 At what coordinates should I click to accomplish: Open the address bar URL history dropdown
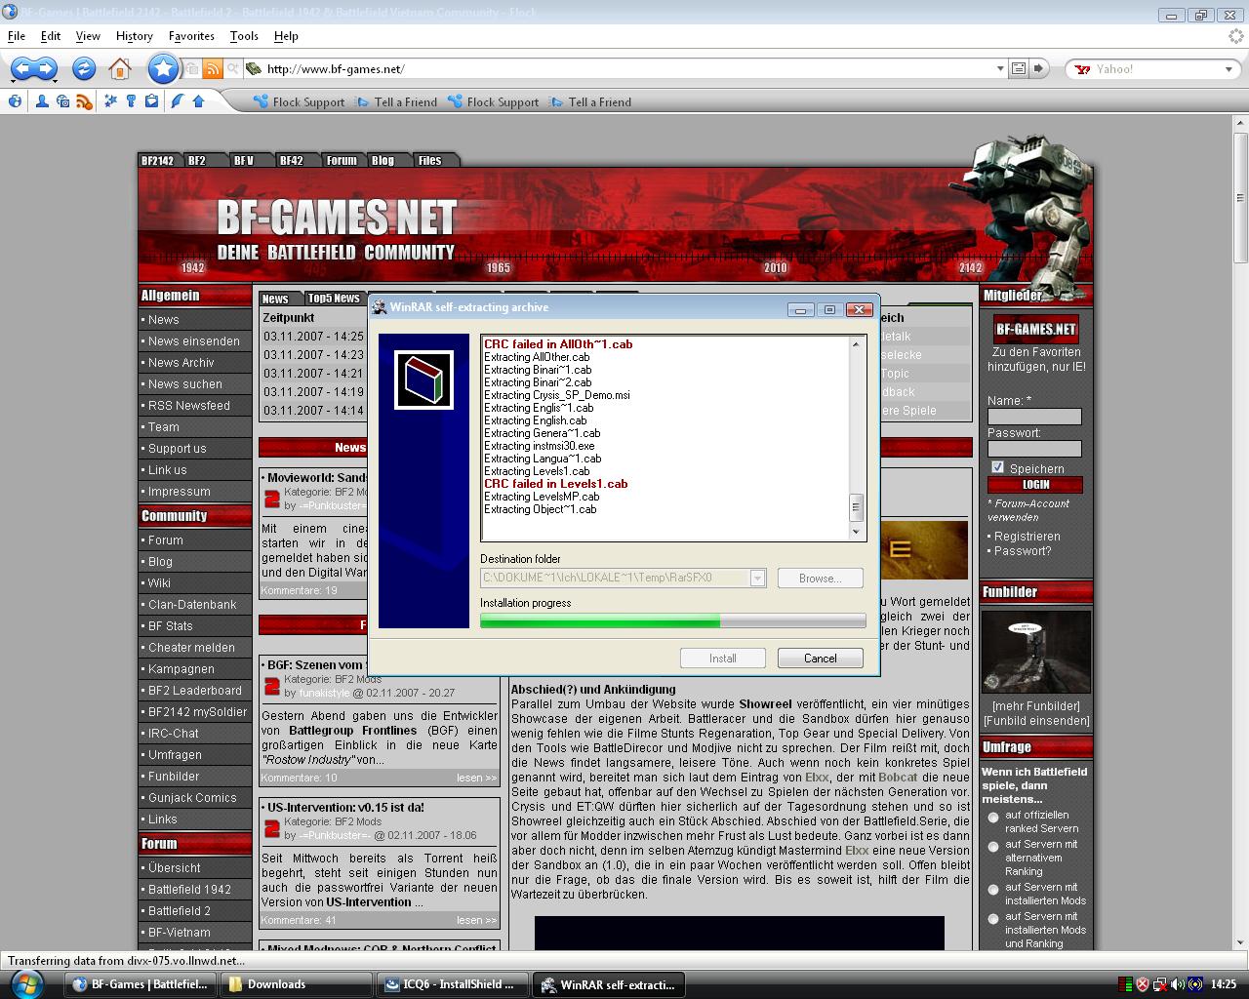[x=1000, y=68]
